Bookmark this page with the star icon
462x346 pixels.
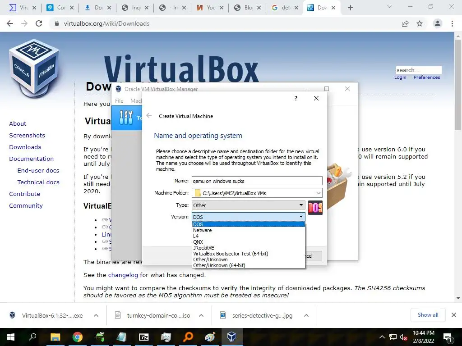pyautogui.click(x=420, y=23)
